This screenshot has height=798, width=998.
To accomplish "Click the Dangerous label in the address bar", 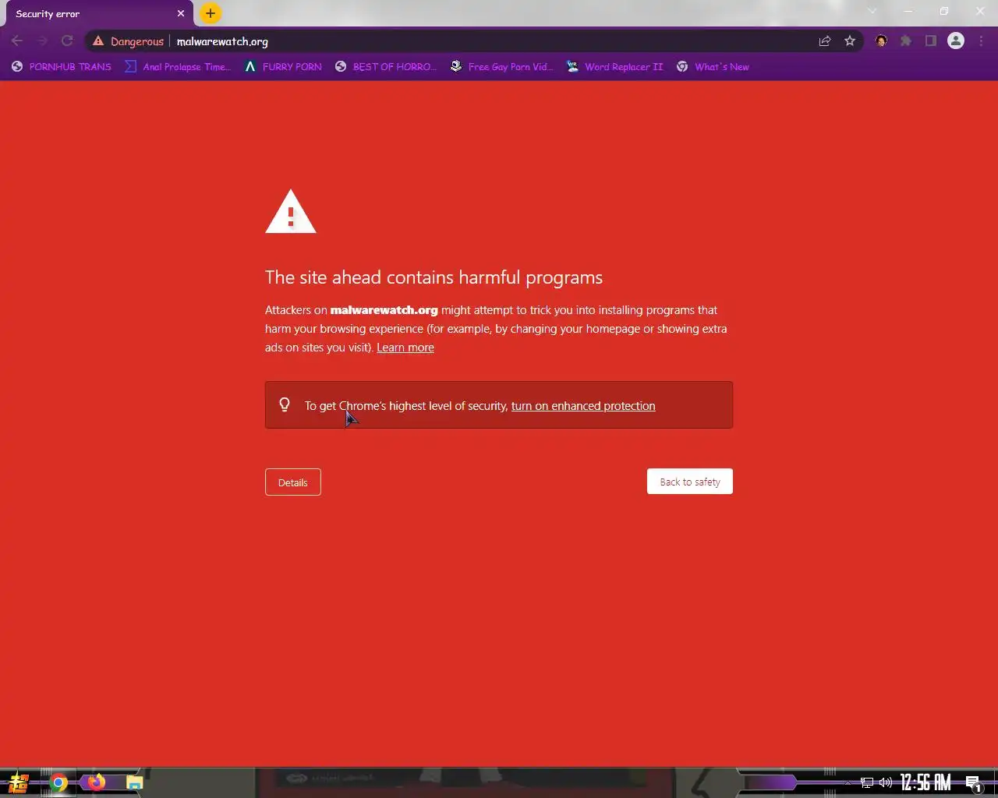I will tap(137, 41).
